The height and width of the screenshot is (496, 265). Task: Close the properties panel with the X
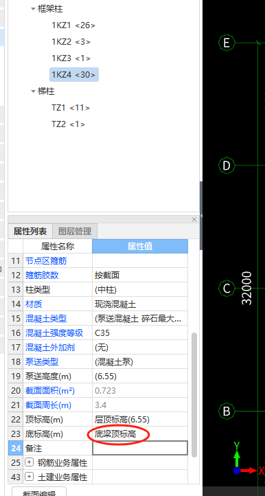(194, 219)
